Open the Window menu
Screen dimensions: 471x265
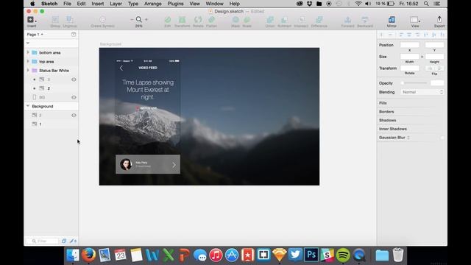tap(214, 4)
